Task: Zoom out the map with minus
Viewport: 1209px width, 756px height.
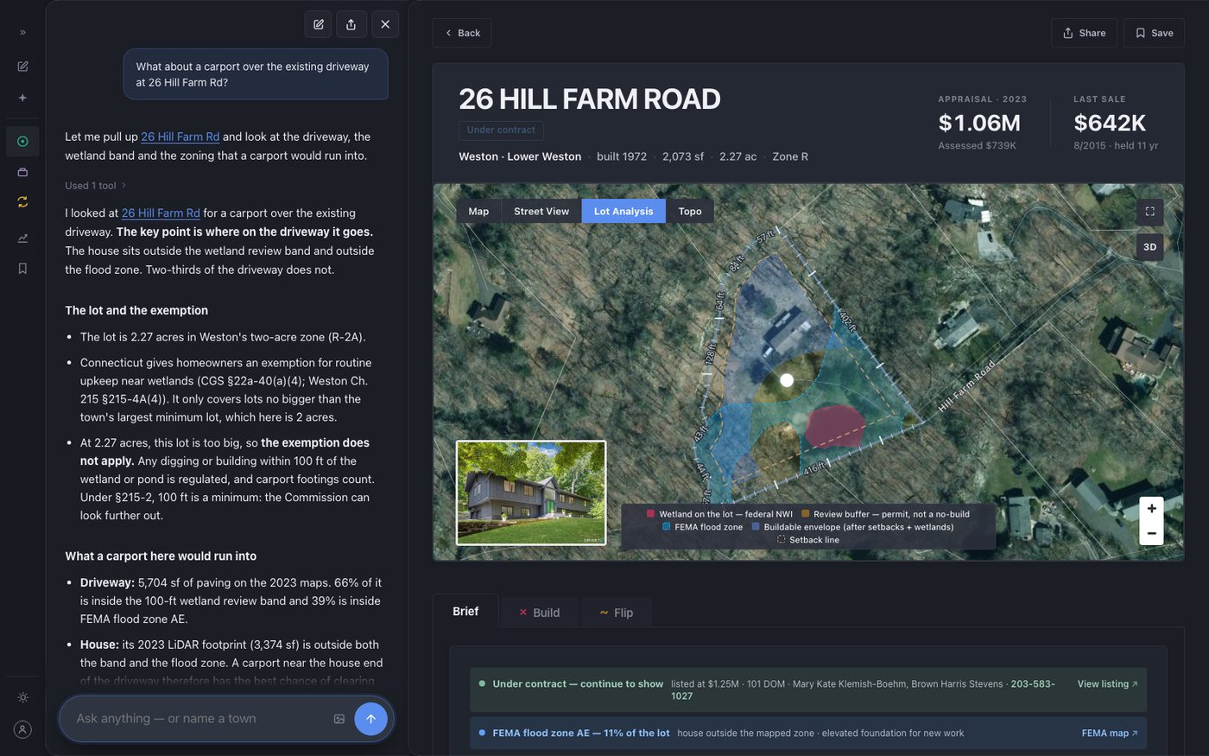Action: pyautogui.click(x=1151, y=533)
